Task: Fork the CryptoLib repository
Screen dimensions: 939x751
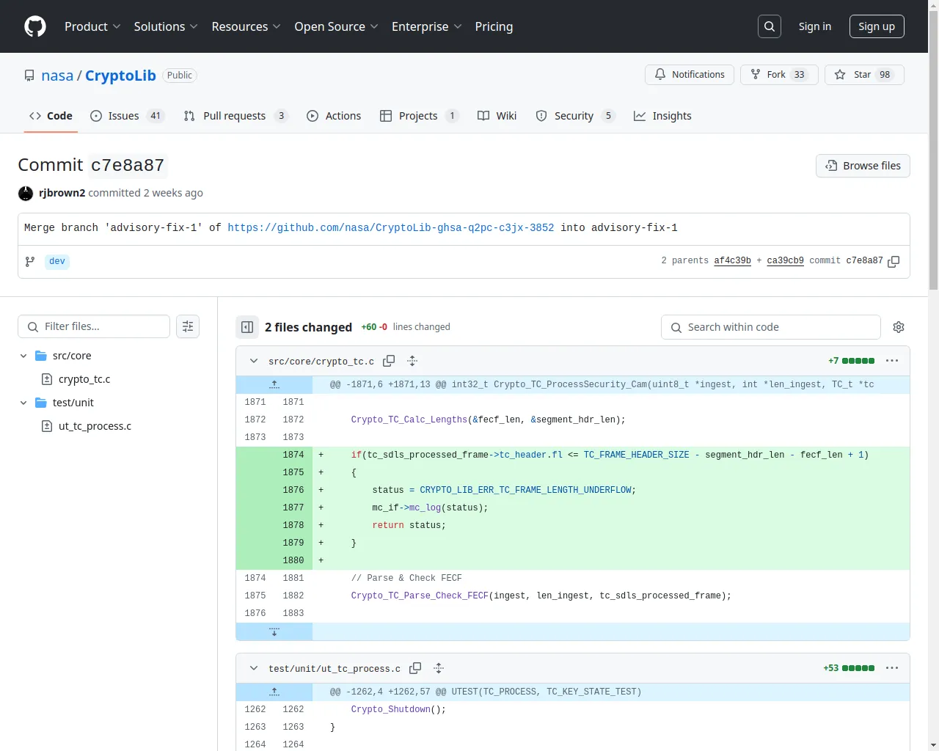Action: point(779,75)
